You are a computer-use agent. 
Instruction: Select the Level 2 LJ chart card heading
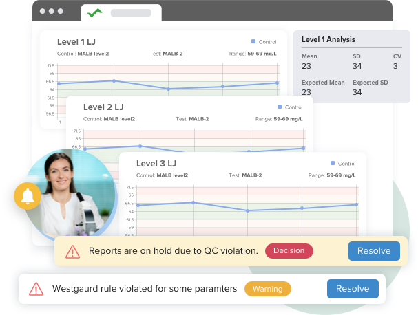103,107
